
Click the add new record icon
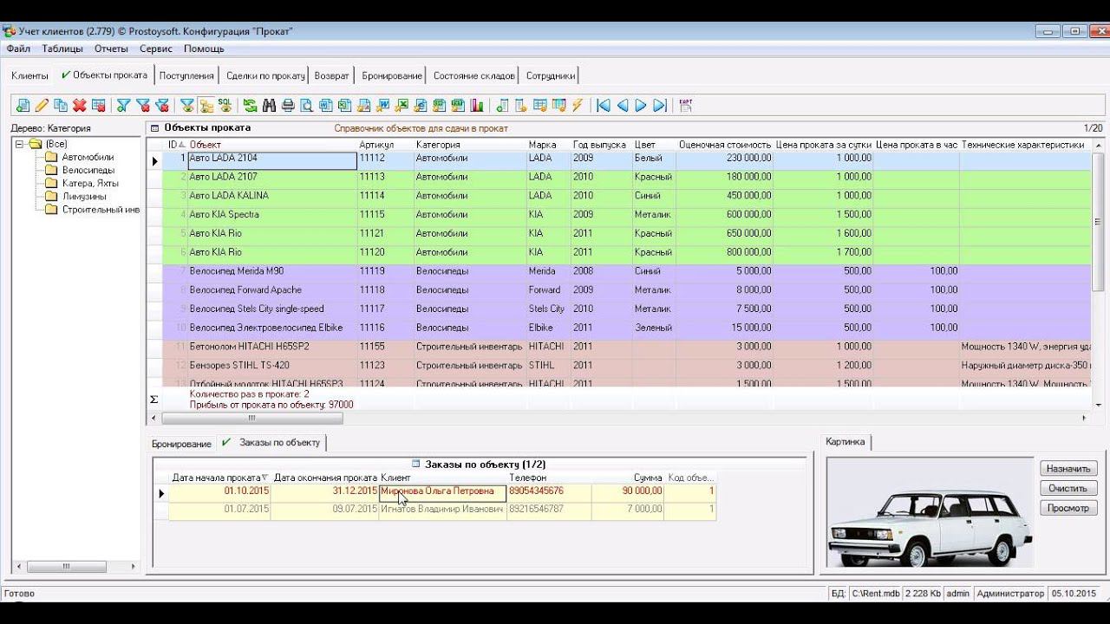point(23,106)
